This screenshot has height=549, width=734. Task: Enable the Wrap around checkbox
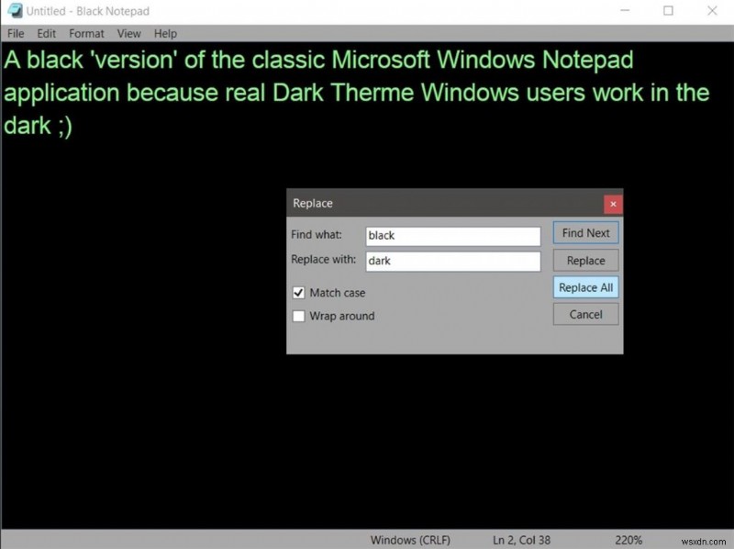pos(298,316)
